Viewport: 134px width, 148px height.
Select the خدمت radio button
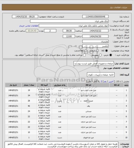coord(97,51)
